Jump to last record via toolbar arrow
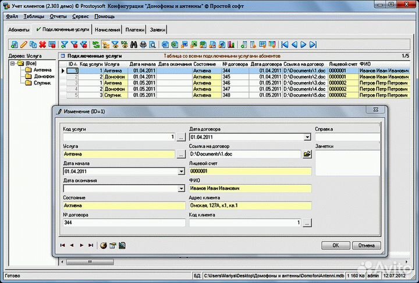Image resolution: width=419 pixels, height=283 pixels. (313, 44)
